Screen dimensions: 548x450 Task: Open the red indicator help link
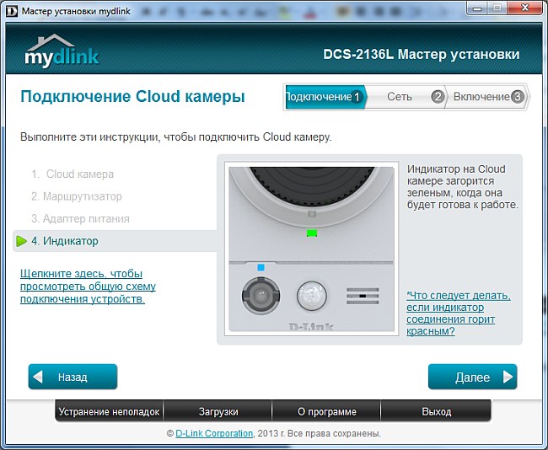(x=458, y=313)
